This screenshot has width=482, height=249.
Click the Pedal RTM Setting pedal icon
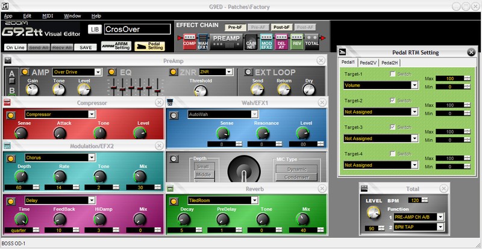(x=343, y=52)
